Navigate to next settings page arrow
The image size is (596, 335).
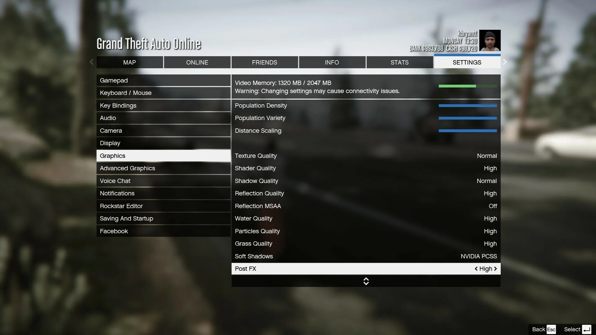point(504,62)
